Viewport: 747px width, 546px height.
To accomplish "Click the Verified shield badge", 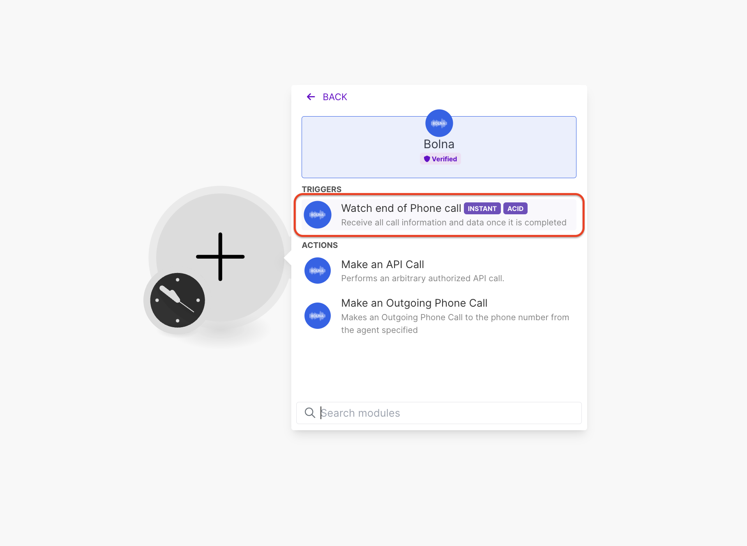I will (440, 159).
